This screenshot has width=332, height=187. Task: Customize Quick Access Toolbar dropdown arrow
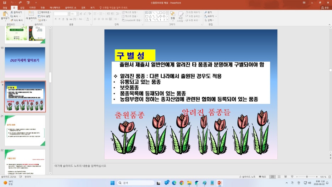click(36, 2)
